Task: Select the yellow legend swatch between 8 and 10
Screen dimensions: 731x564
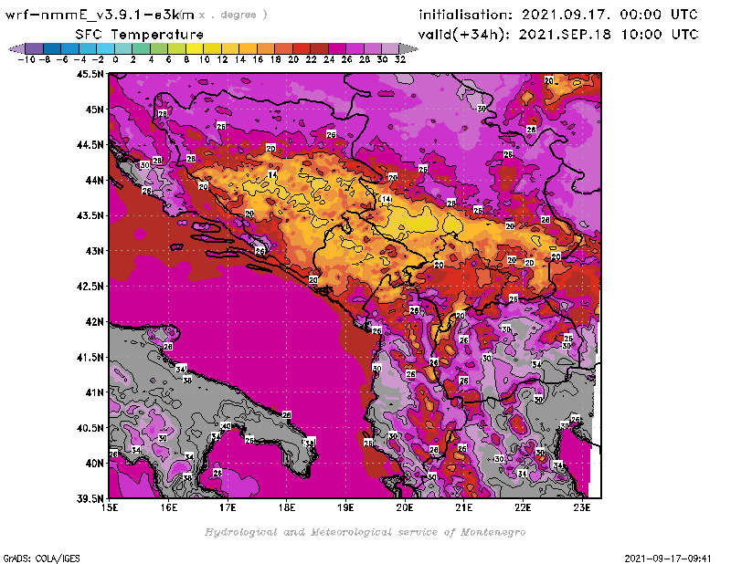Action: click(x=195, y=48)
